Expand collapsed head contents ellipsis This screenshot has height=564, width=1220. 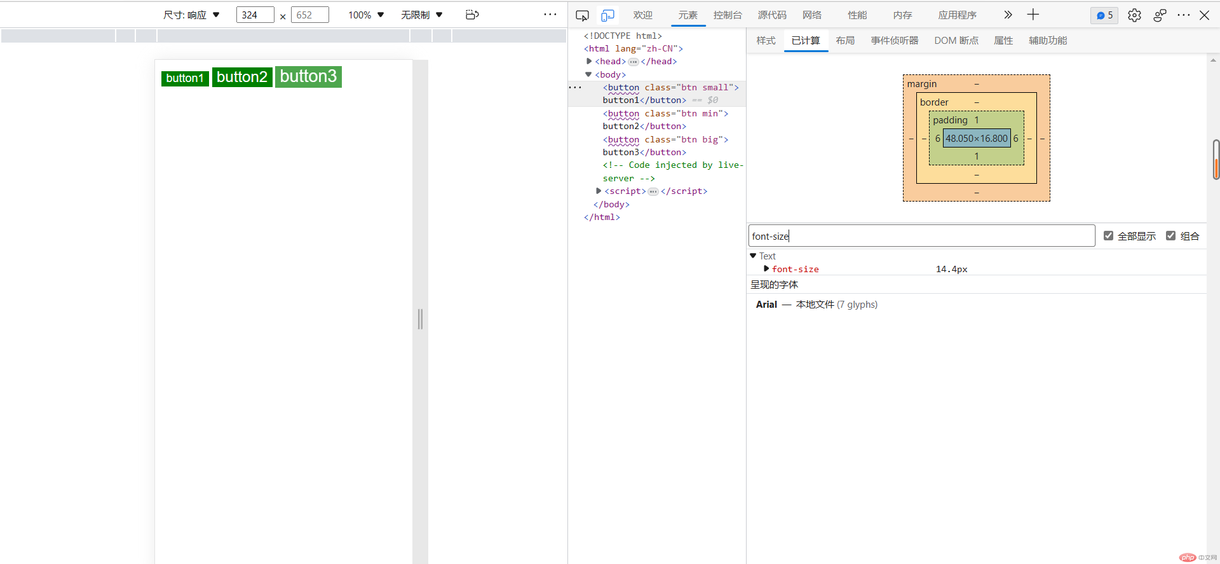point(634,62)
